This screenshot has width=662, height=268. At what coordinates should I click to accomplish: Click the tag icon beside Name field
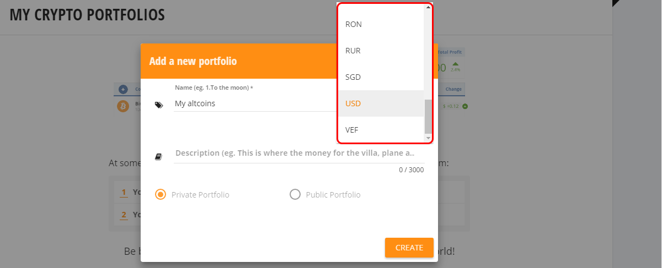[159, 105]
